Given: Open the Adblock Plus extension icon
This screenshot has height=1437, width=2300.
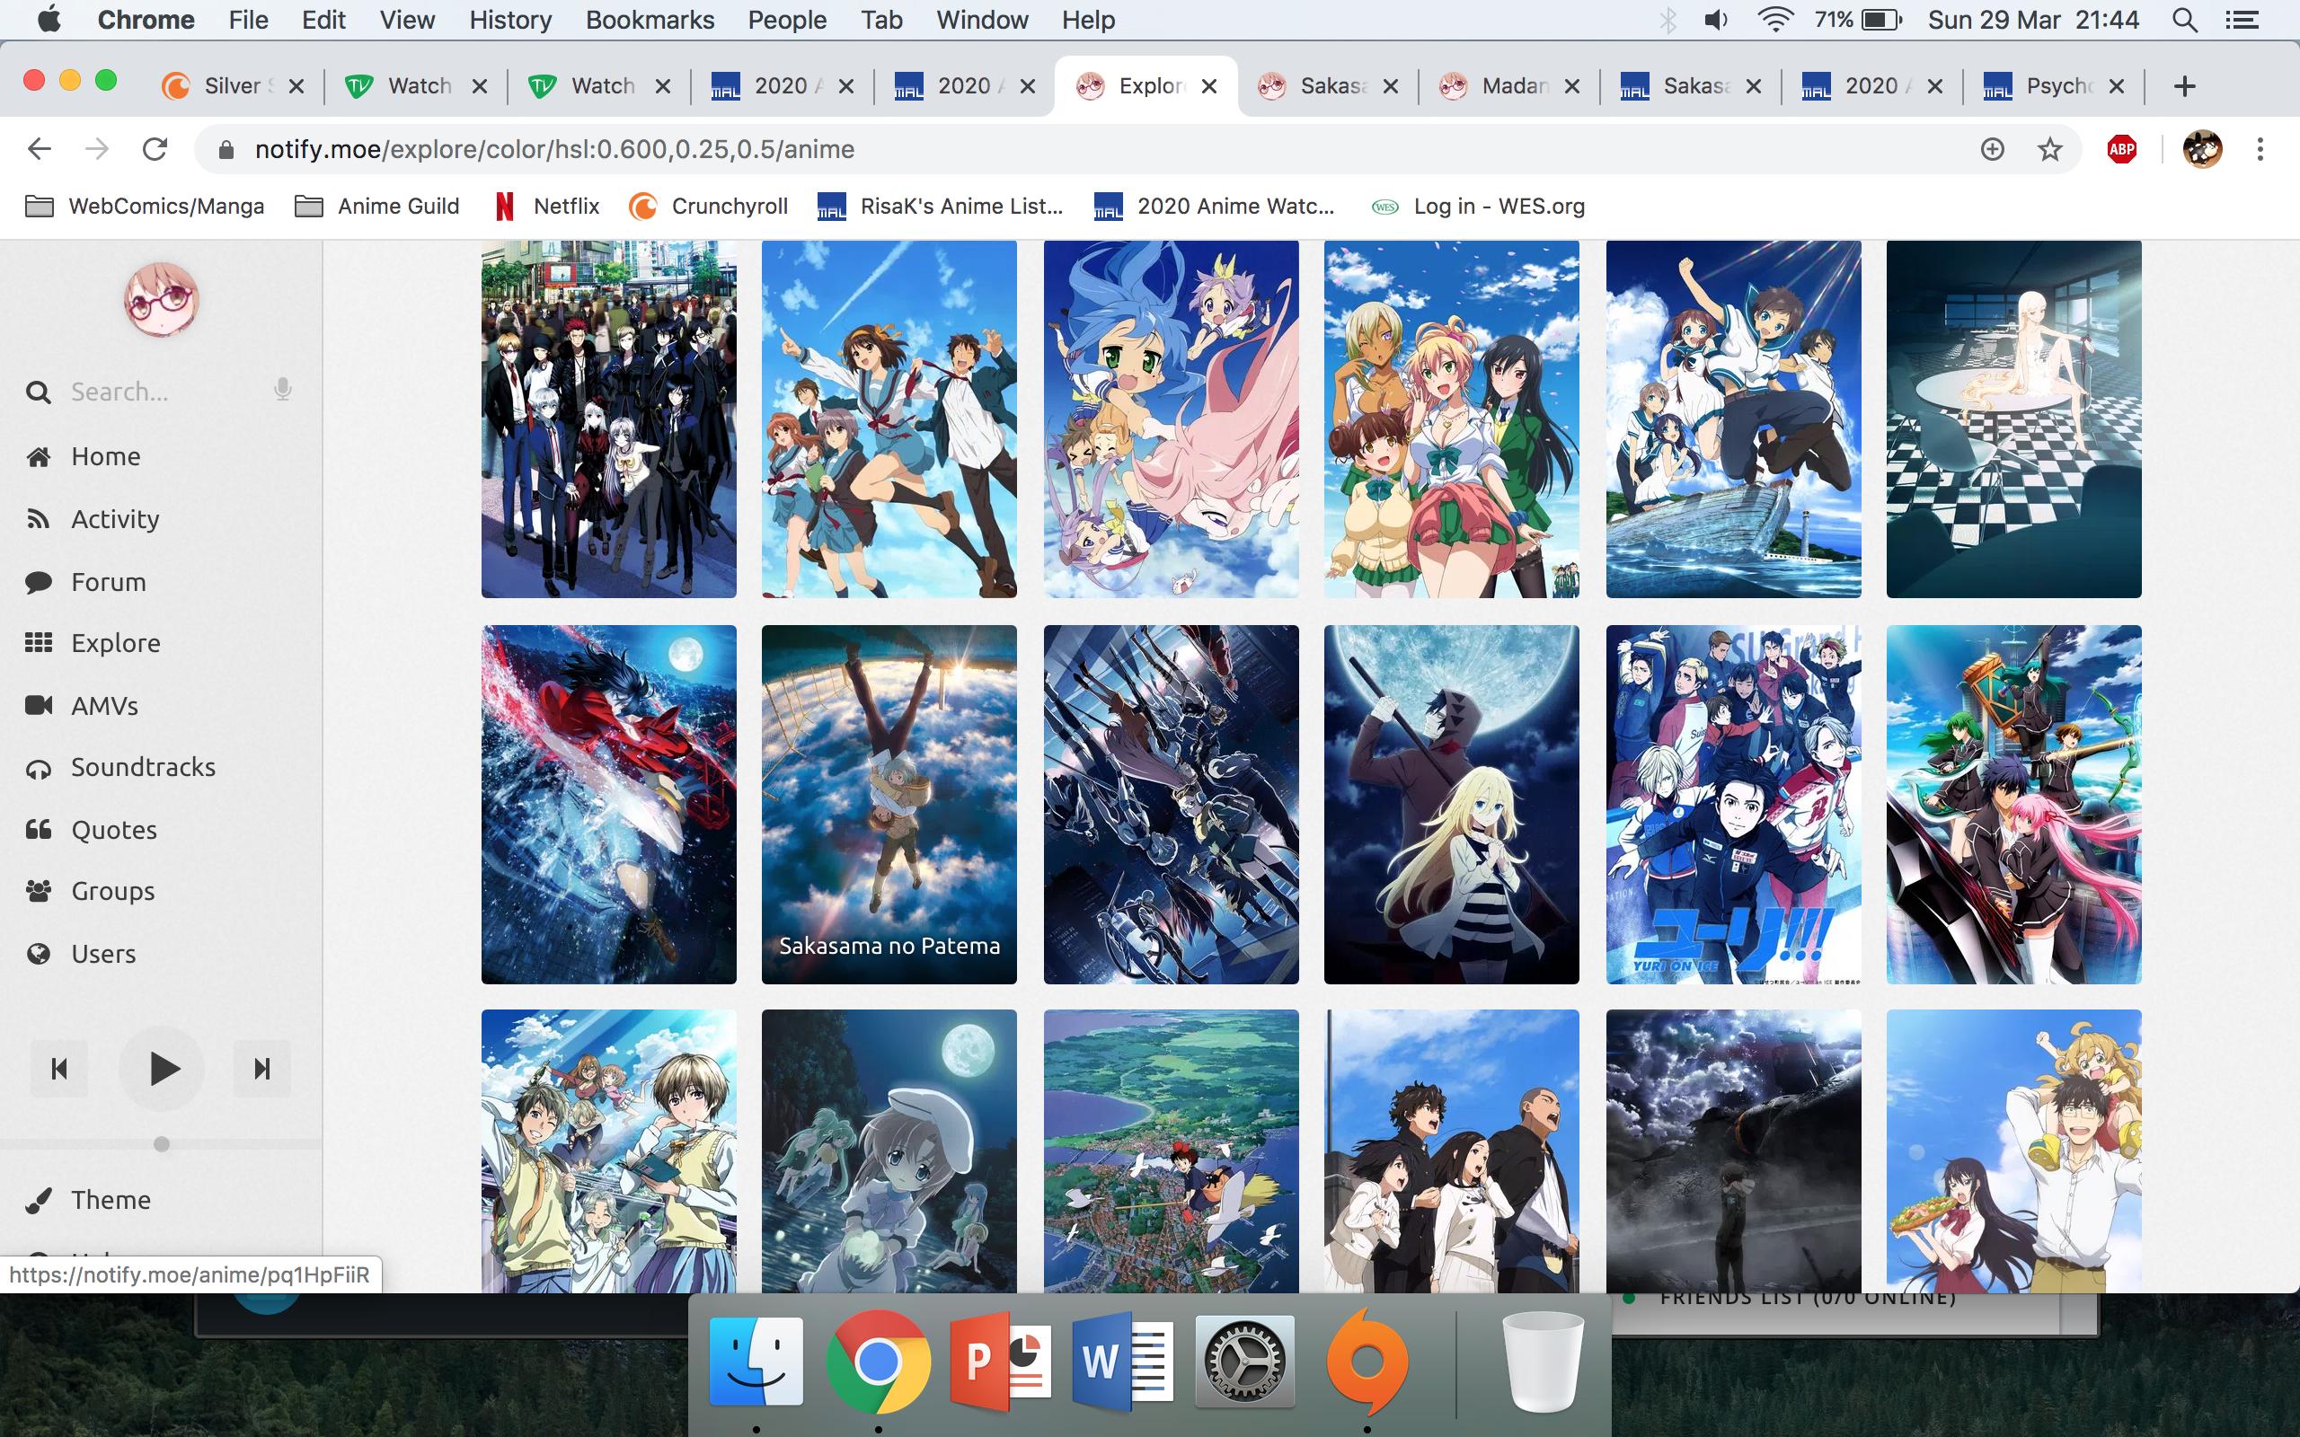Looking at the screenshot, I should click(x=2121, y=149).
